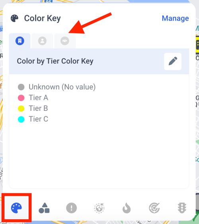The image size is (199, 224).
Task: Select the radar target icon
Action: [x=154, y=208]
